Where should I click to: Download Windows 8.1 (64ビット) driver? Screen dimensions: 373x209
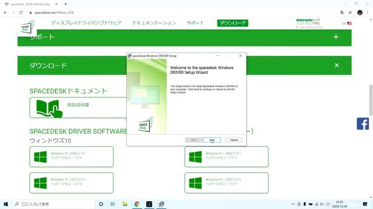226,157
